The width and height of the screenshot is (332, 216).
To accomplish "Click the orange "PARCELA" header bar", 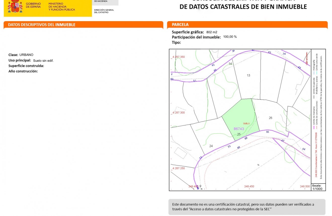I will tap(181, 24).
